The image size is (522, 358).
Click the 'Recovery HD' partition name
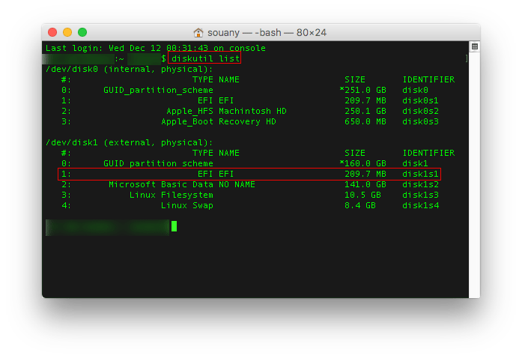pos(247,121)
